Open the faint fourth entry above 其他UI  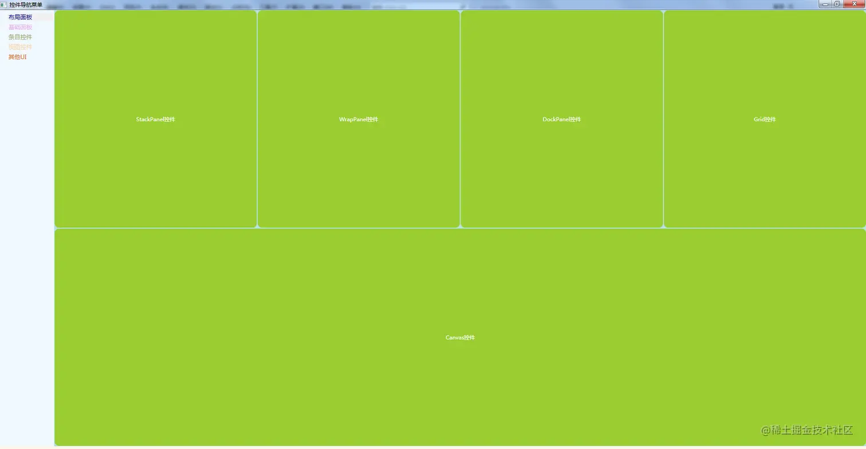[21, 47]
